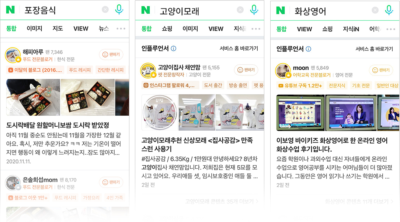Toggle 팬하기 for 은솔희섭mom
400x222 pixels.
point(111,182)
